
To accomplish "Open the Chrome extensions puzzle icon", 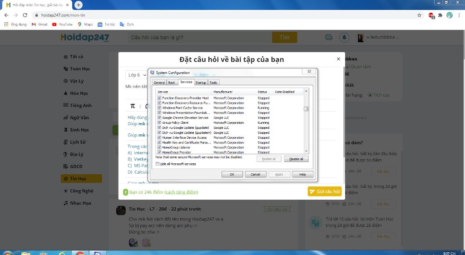I will tap(440, 15).
